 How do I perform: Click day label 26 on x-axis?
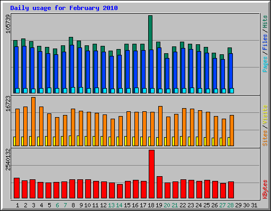point(214,205)
